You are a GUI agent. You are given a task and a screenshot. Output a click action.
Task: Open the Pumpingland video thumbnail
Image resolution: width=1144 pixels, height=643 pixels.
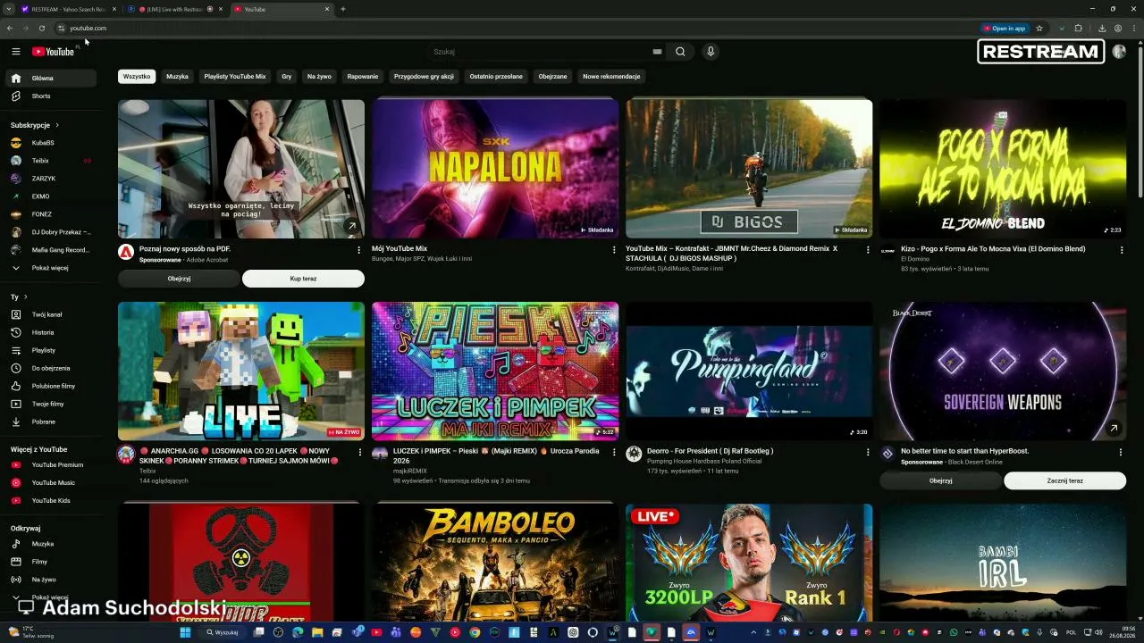click(749, 371)
